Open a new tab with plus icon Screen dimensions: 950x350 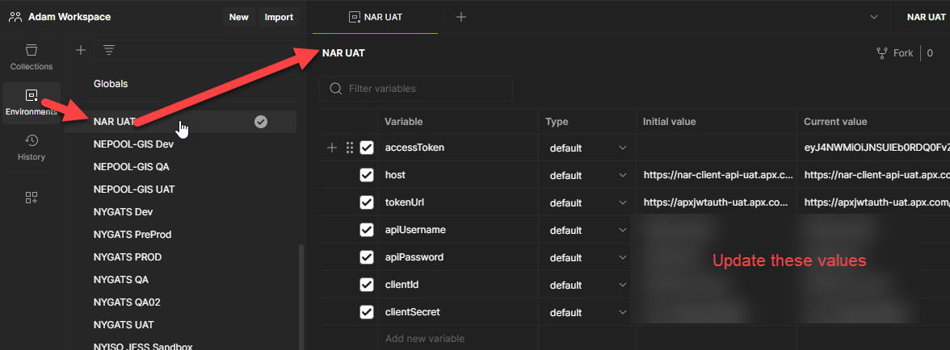tap(461, 17)
